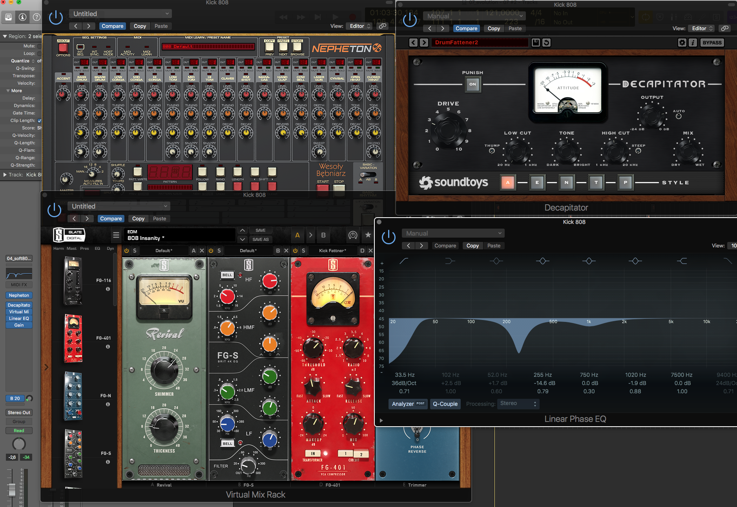Viewport: 737px width, 507px height.
Task: Select the Mast tab in Slate browser
Action: click(71, 248)
